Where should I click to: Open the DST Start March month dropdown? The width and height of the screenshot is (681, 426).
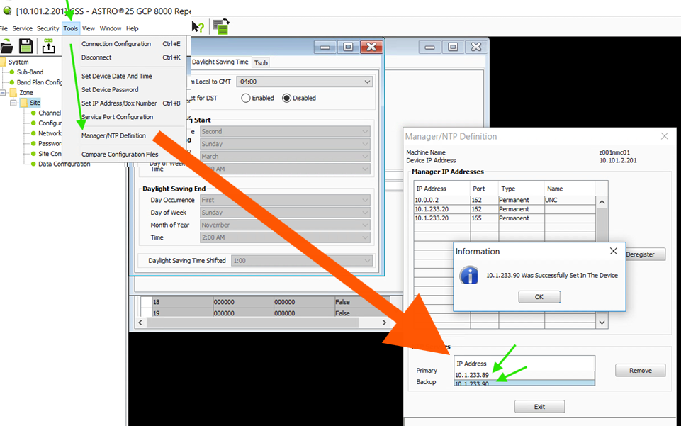[285, 157]
